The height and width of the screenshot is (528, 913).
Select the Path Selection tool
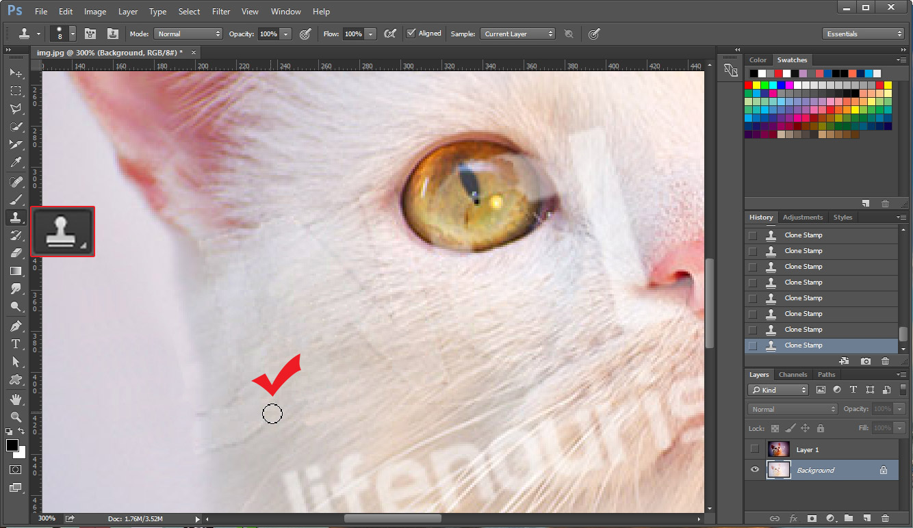pos(16,362)
